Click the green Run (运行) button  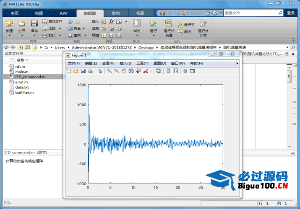[x=153, y=23]
